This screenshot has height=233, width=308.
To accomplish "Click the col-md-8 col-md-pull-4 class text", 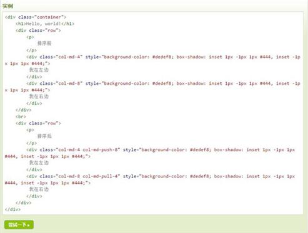I will click(88, 176).
